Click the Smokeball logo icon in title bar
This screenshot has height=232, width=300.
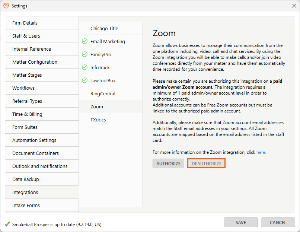coord(6,6)
